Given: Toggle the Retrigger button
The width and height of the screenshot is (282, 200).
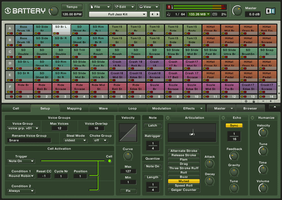Looking at the screenshot, I should [x=152, y=136].
